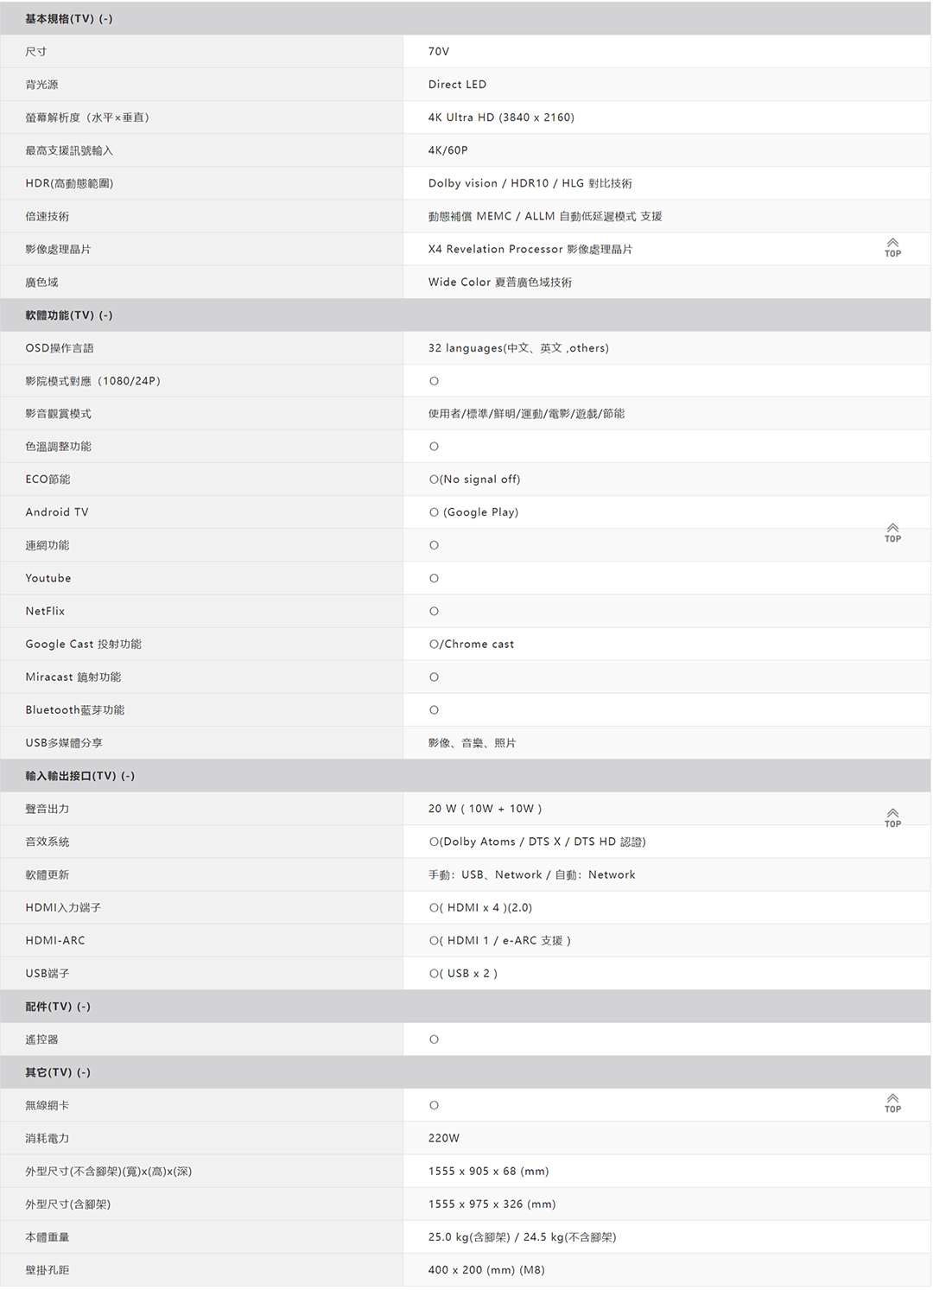This screenshot has width=933, height=1290.
Task: Click the 動態補償 MEMC / ALLM value
Action: [x=545, y=216]
